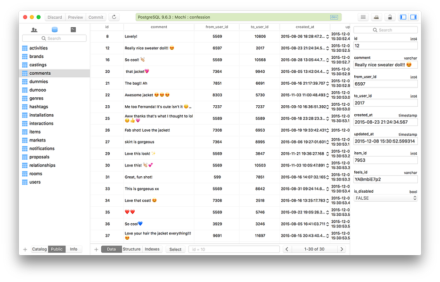Switch to the Data tab
440x282 pixels.
click(111, 249)
